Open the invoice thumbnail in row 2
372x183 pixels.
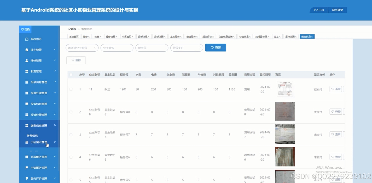(x=284, y=111)
